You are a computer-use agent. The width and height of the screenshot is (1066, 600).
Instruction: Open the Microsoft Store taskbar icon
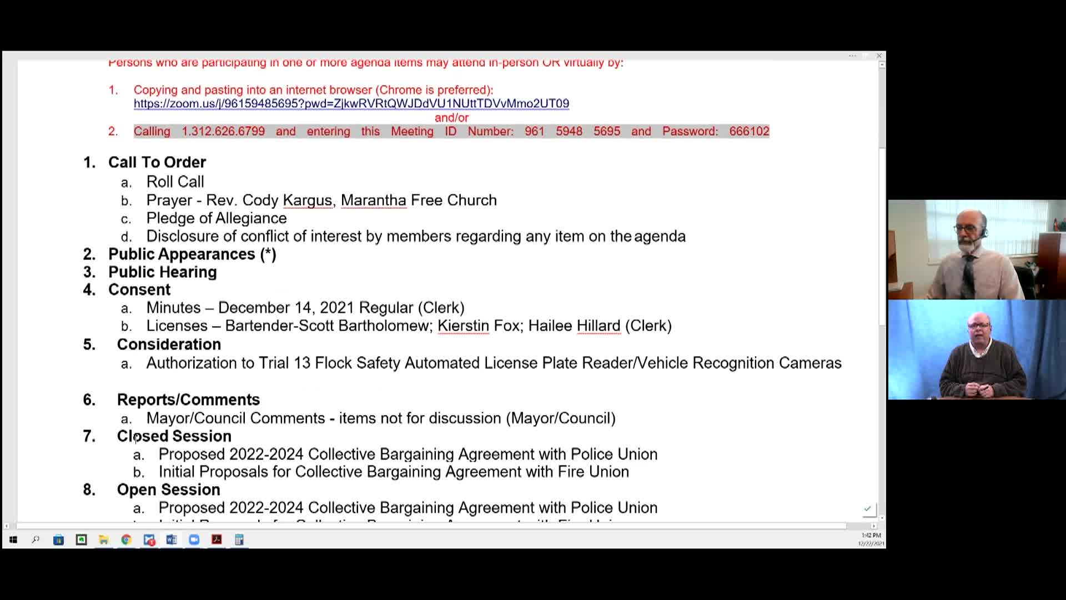58,539
